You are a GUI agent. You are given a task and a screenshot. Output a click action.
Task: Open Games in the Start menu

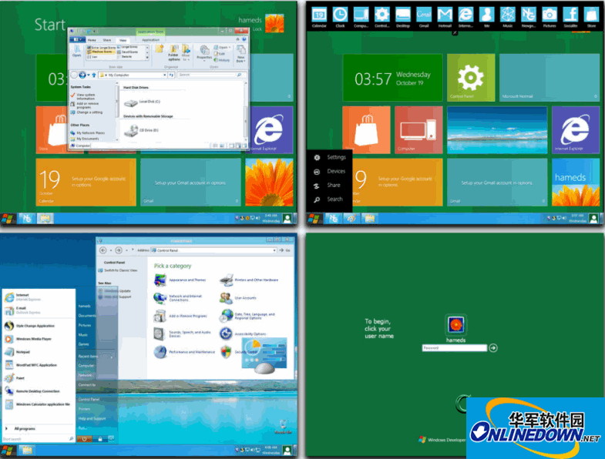[x=84, y=344]
